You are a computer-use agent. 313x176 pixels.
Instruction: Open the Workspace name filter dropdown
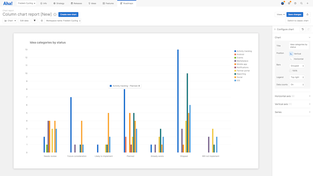(63, 20)
